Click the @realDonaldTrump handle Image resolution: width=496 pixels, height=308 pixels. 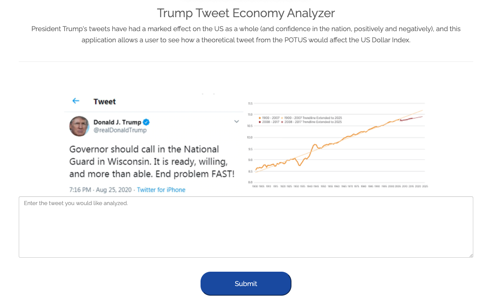[x=120, y=130]
